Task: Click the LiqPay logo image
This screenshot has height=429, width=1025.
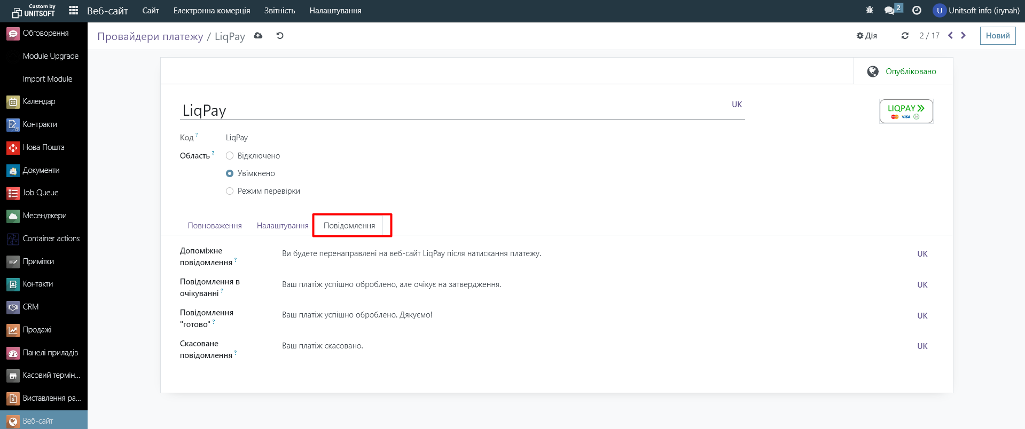Action: (906, 112)
